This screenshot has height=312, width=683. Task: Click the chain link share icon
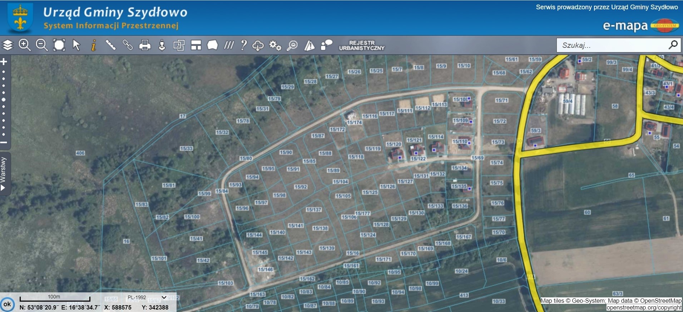tap(128, 45)
